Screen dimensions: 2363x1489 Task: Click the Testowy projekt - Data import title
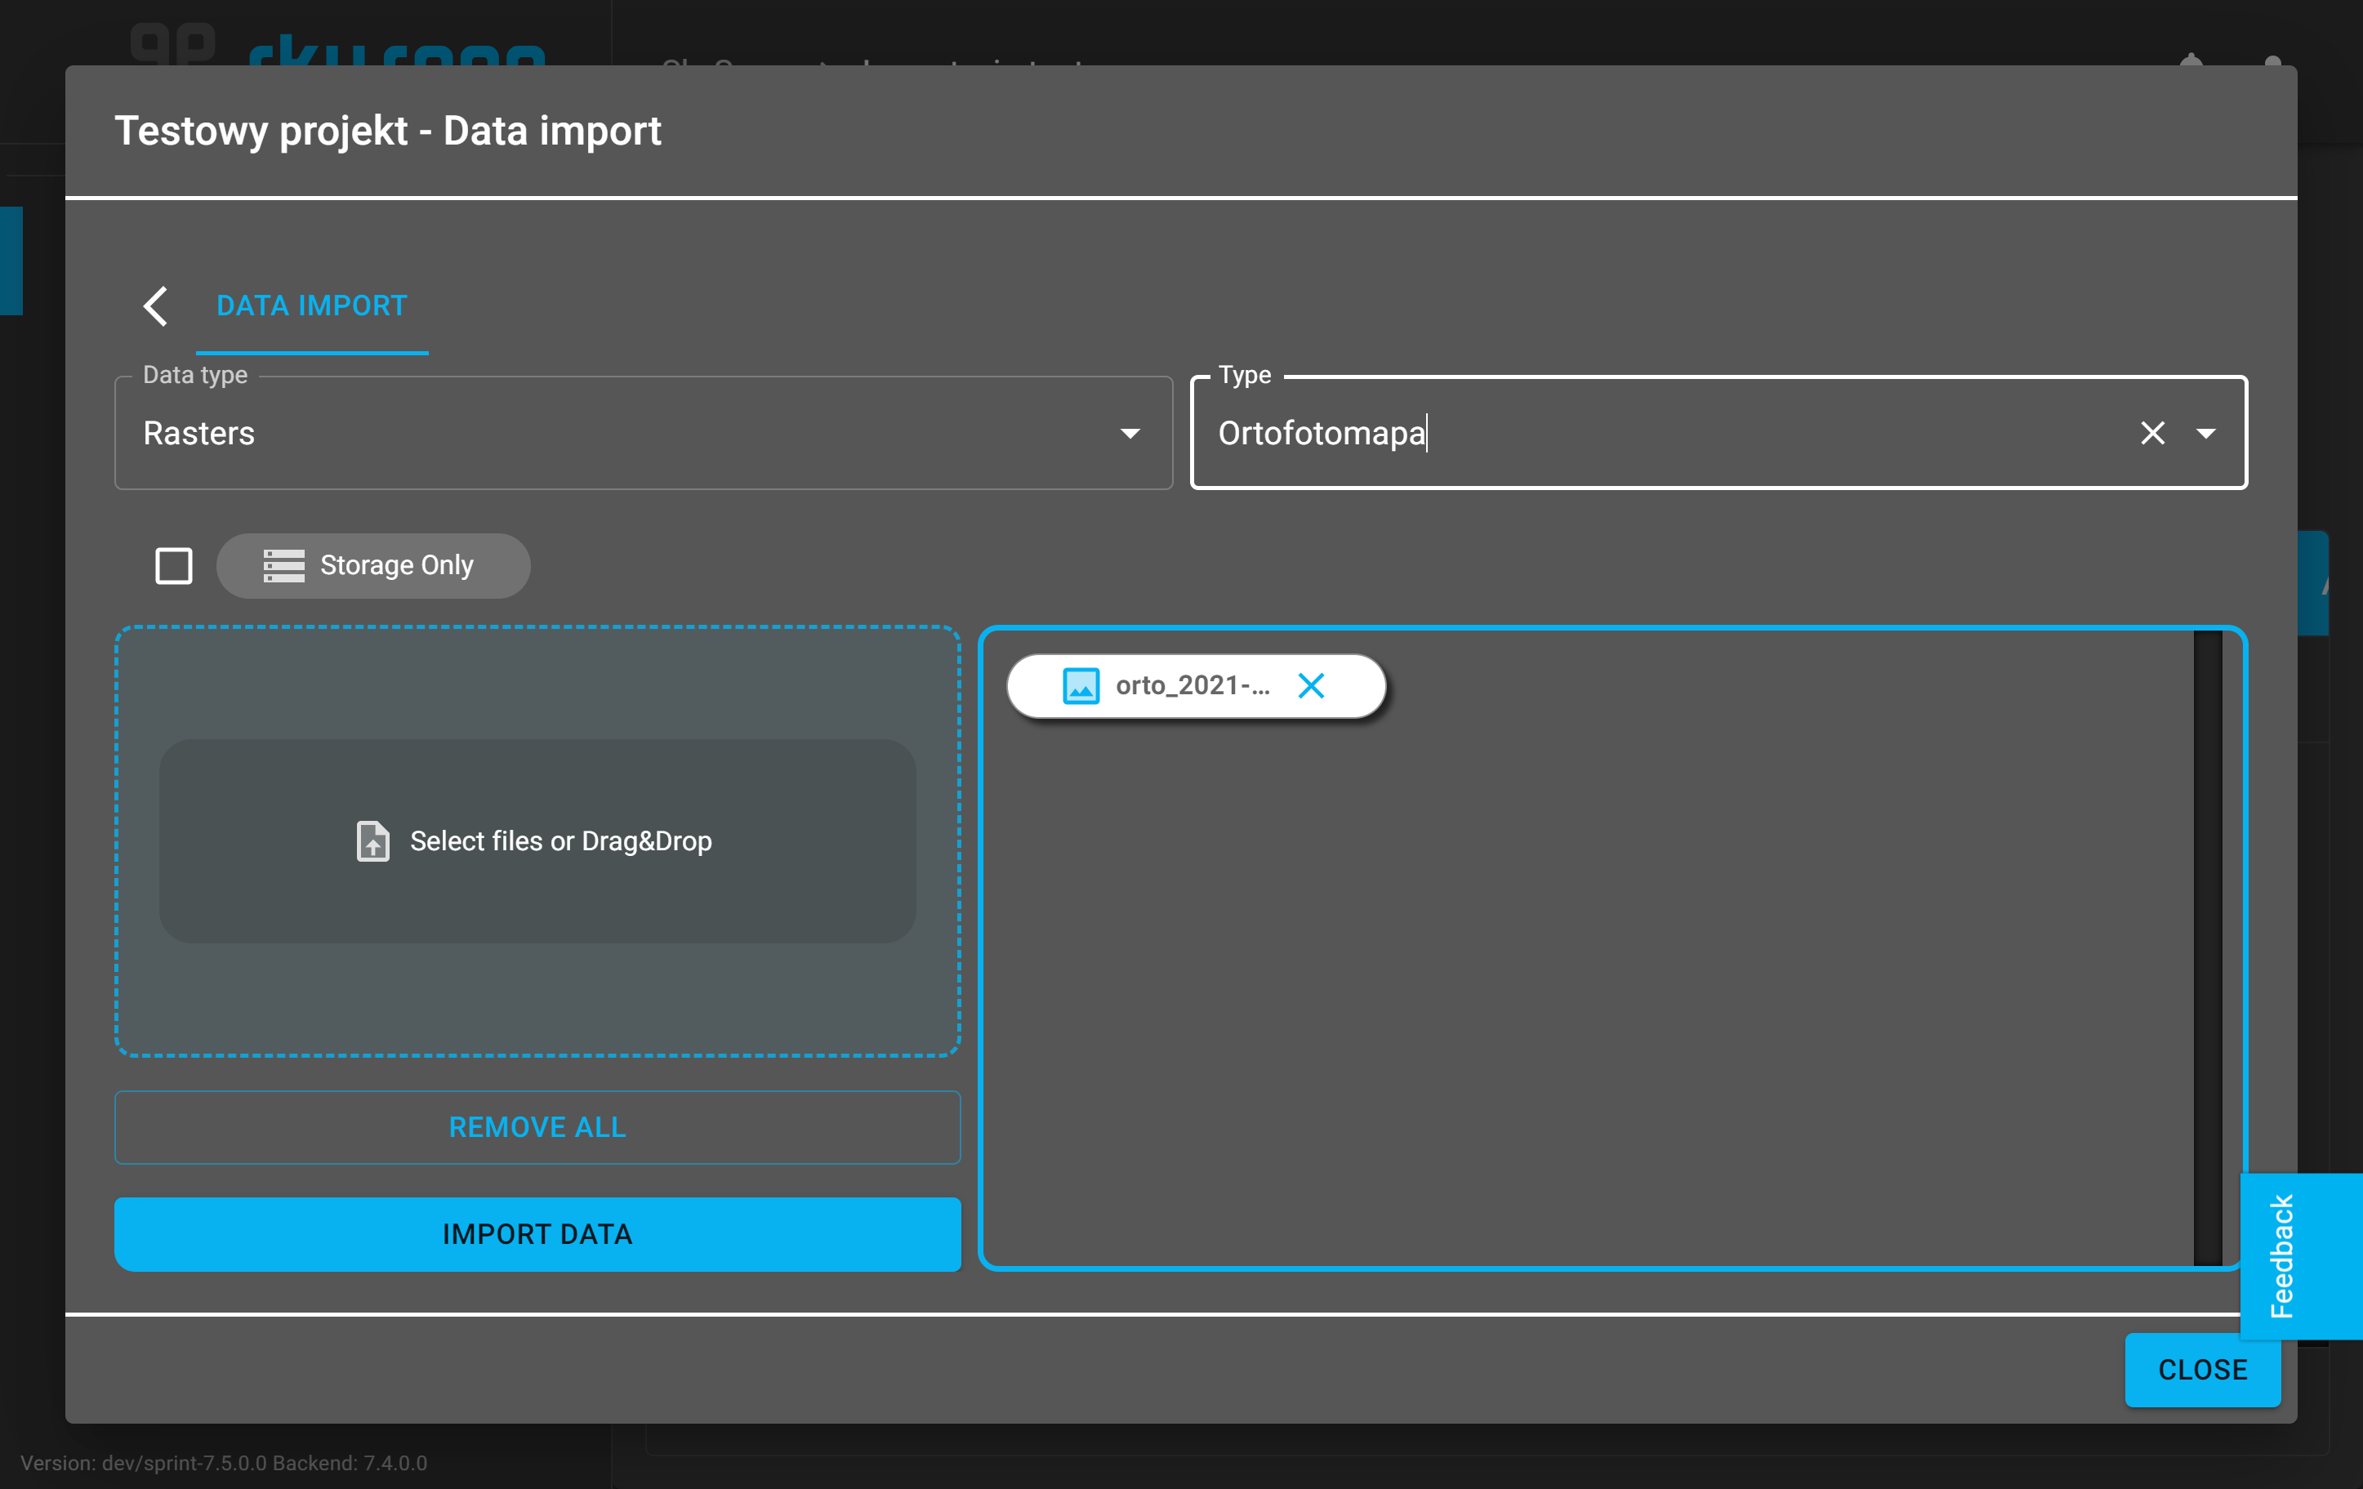pos(388,131)
